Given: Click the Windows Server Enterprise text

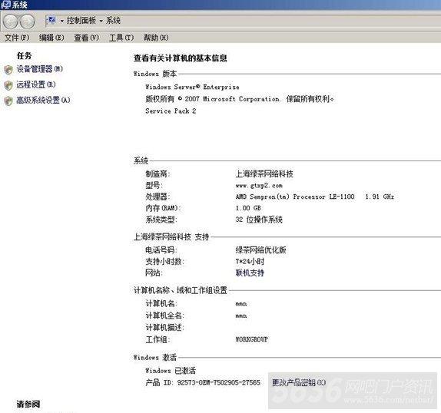Looking at the screenshot, I should point(192,87).
